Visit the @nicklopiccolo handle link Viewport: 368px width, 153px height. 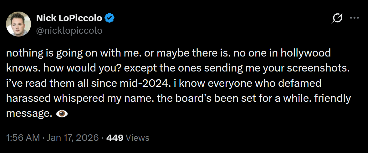[69, 30]
